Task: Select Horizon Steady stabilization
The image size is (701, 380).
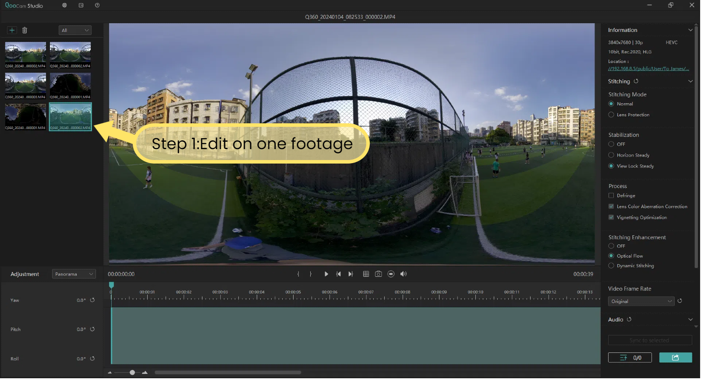Action: pos(611,155)
